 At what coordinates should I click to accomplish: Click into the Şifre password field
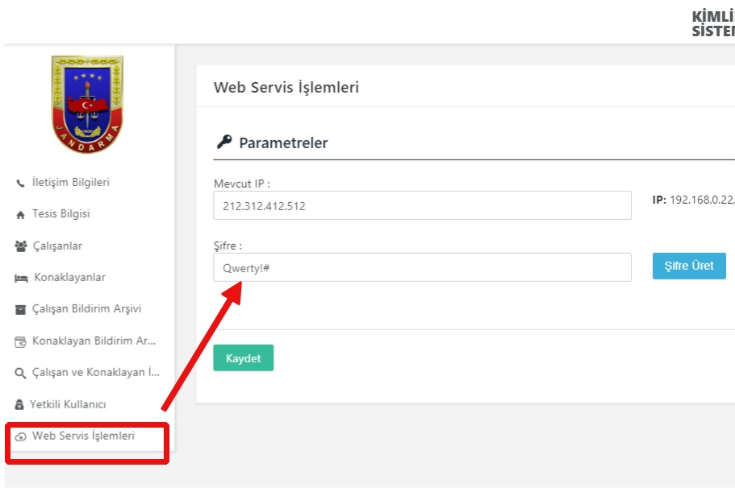click(422, 267)
